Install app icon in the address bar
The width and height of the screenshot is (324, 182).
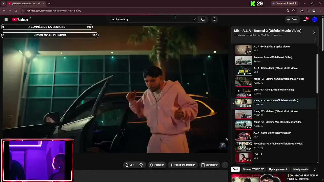tap(288, 11)
